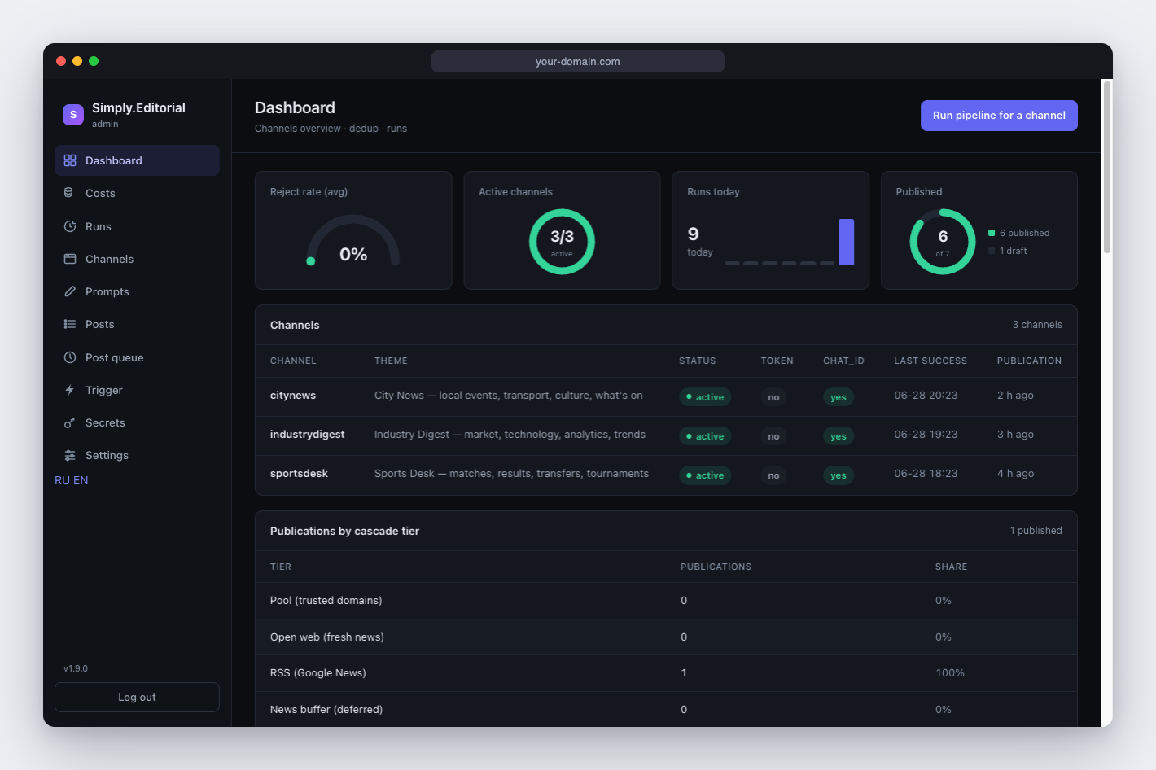Click the your-domain.com address bar
1156x770 pixels.
point(578,61)
